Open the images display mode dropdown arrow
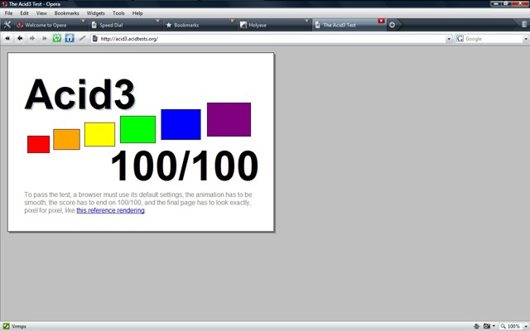Screen dimensions: 530x331 [x=494, y=326]
